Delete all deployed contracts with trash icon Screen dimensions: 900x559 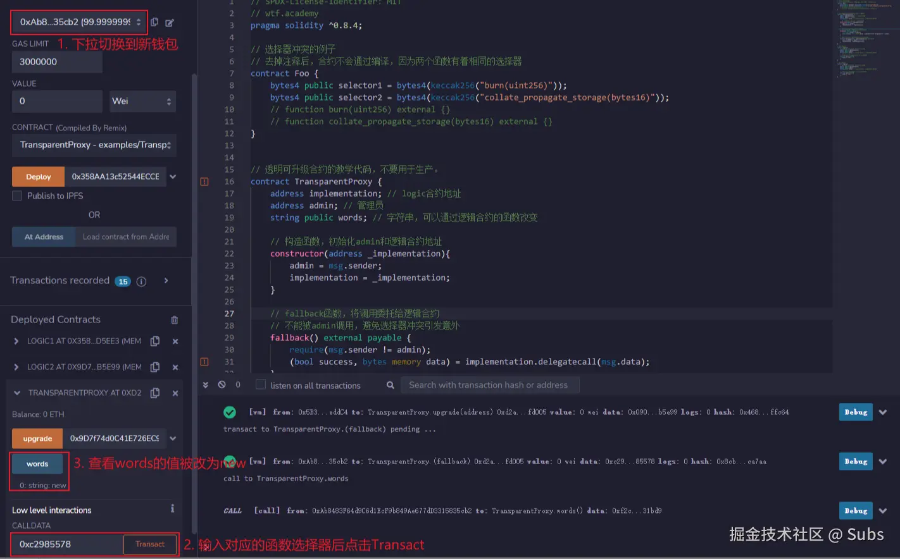pyautogui.click(x=175, y=320)
